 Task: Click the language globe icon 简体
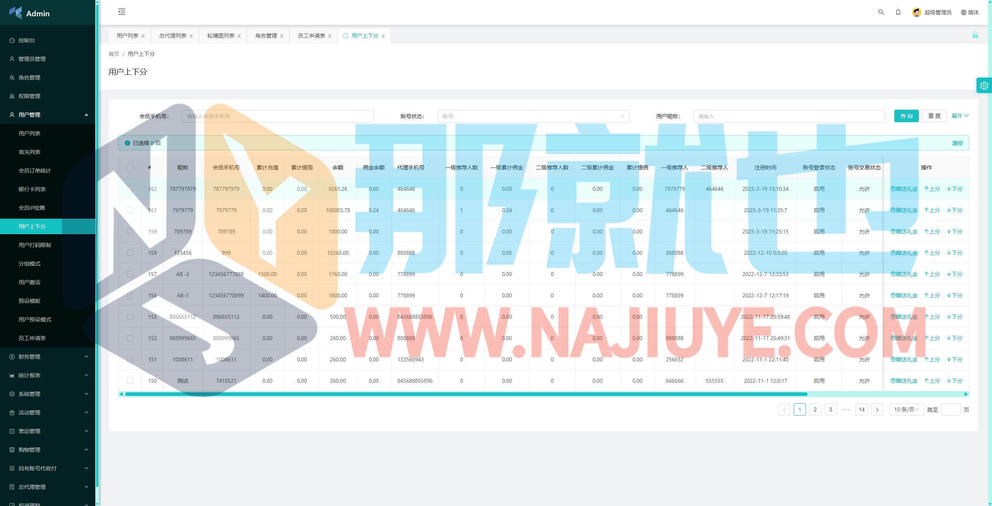click(963, 12)
